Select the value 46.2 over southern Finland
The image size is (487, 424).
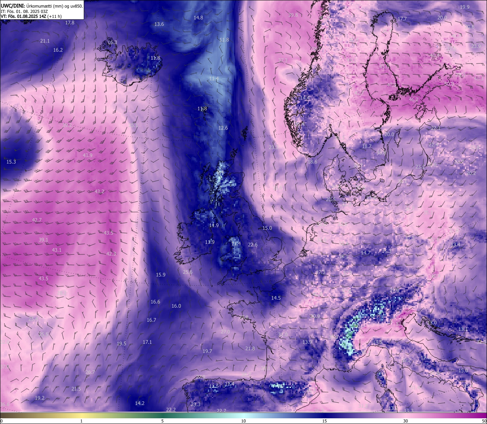(x=414, y=100)
